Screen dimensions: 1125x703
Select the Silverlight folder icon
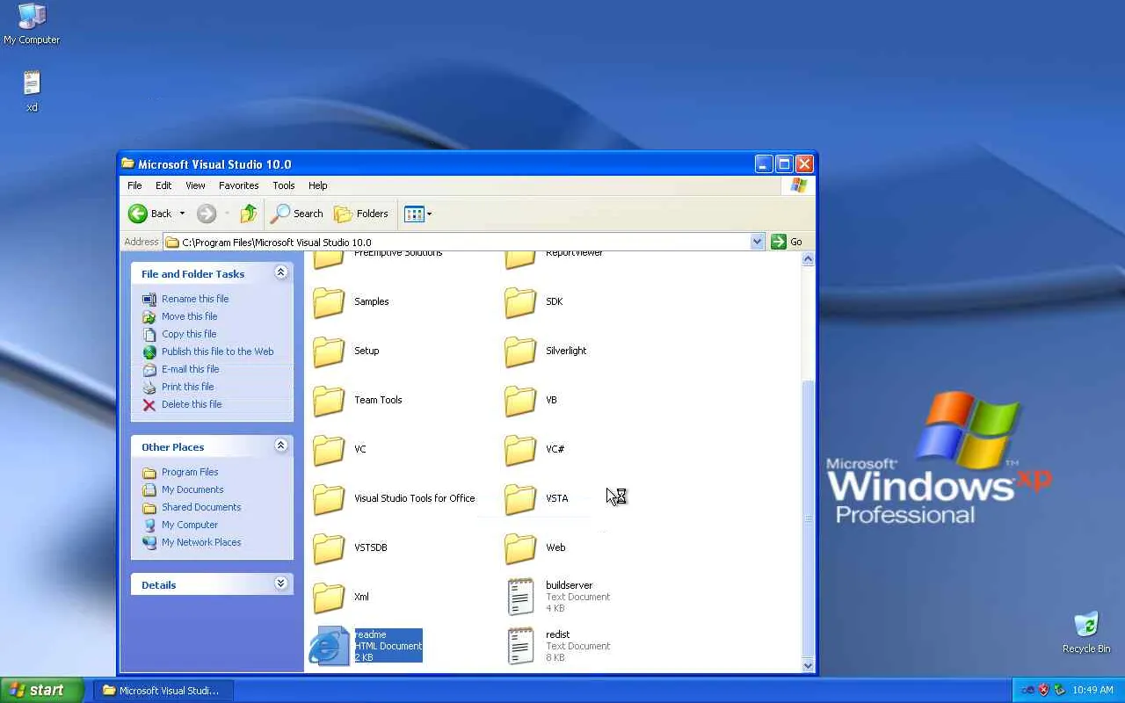[520, 351]
